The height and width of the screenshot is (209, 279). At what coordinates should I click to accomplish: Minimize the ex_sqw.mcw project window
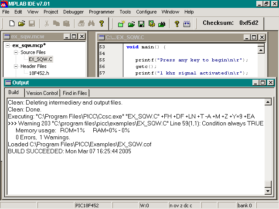tap(67, 37)
